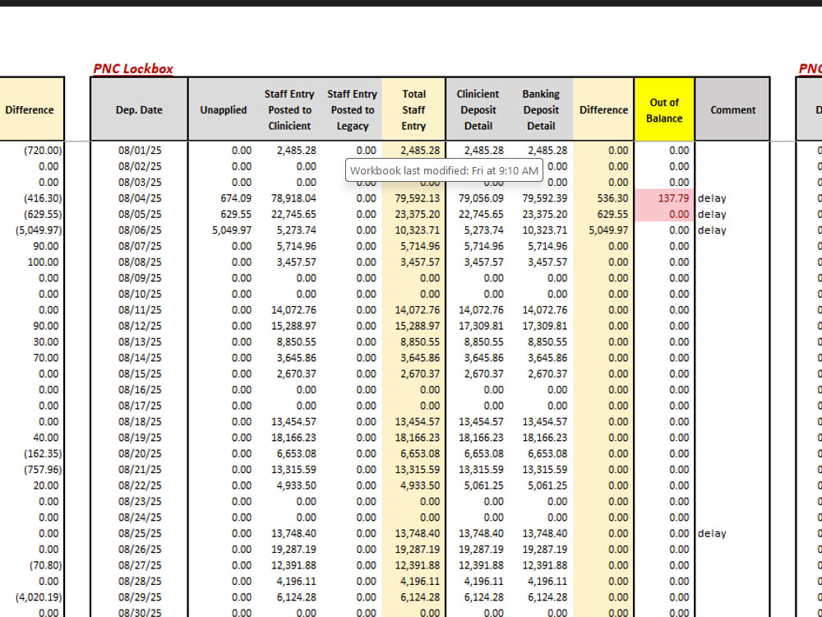Select staff entry value 13,748.40

[293, 533]
